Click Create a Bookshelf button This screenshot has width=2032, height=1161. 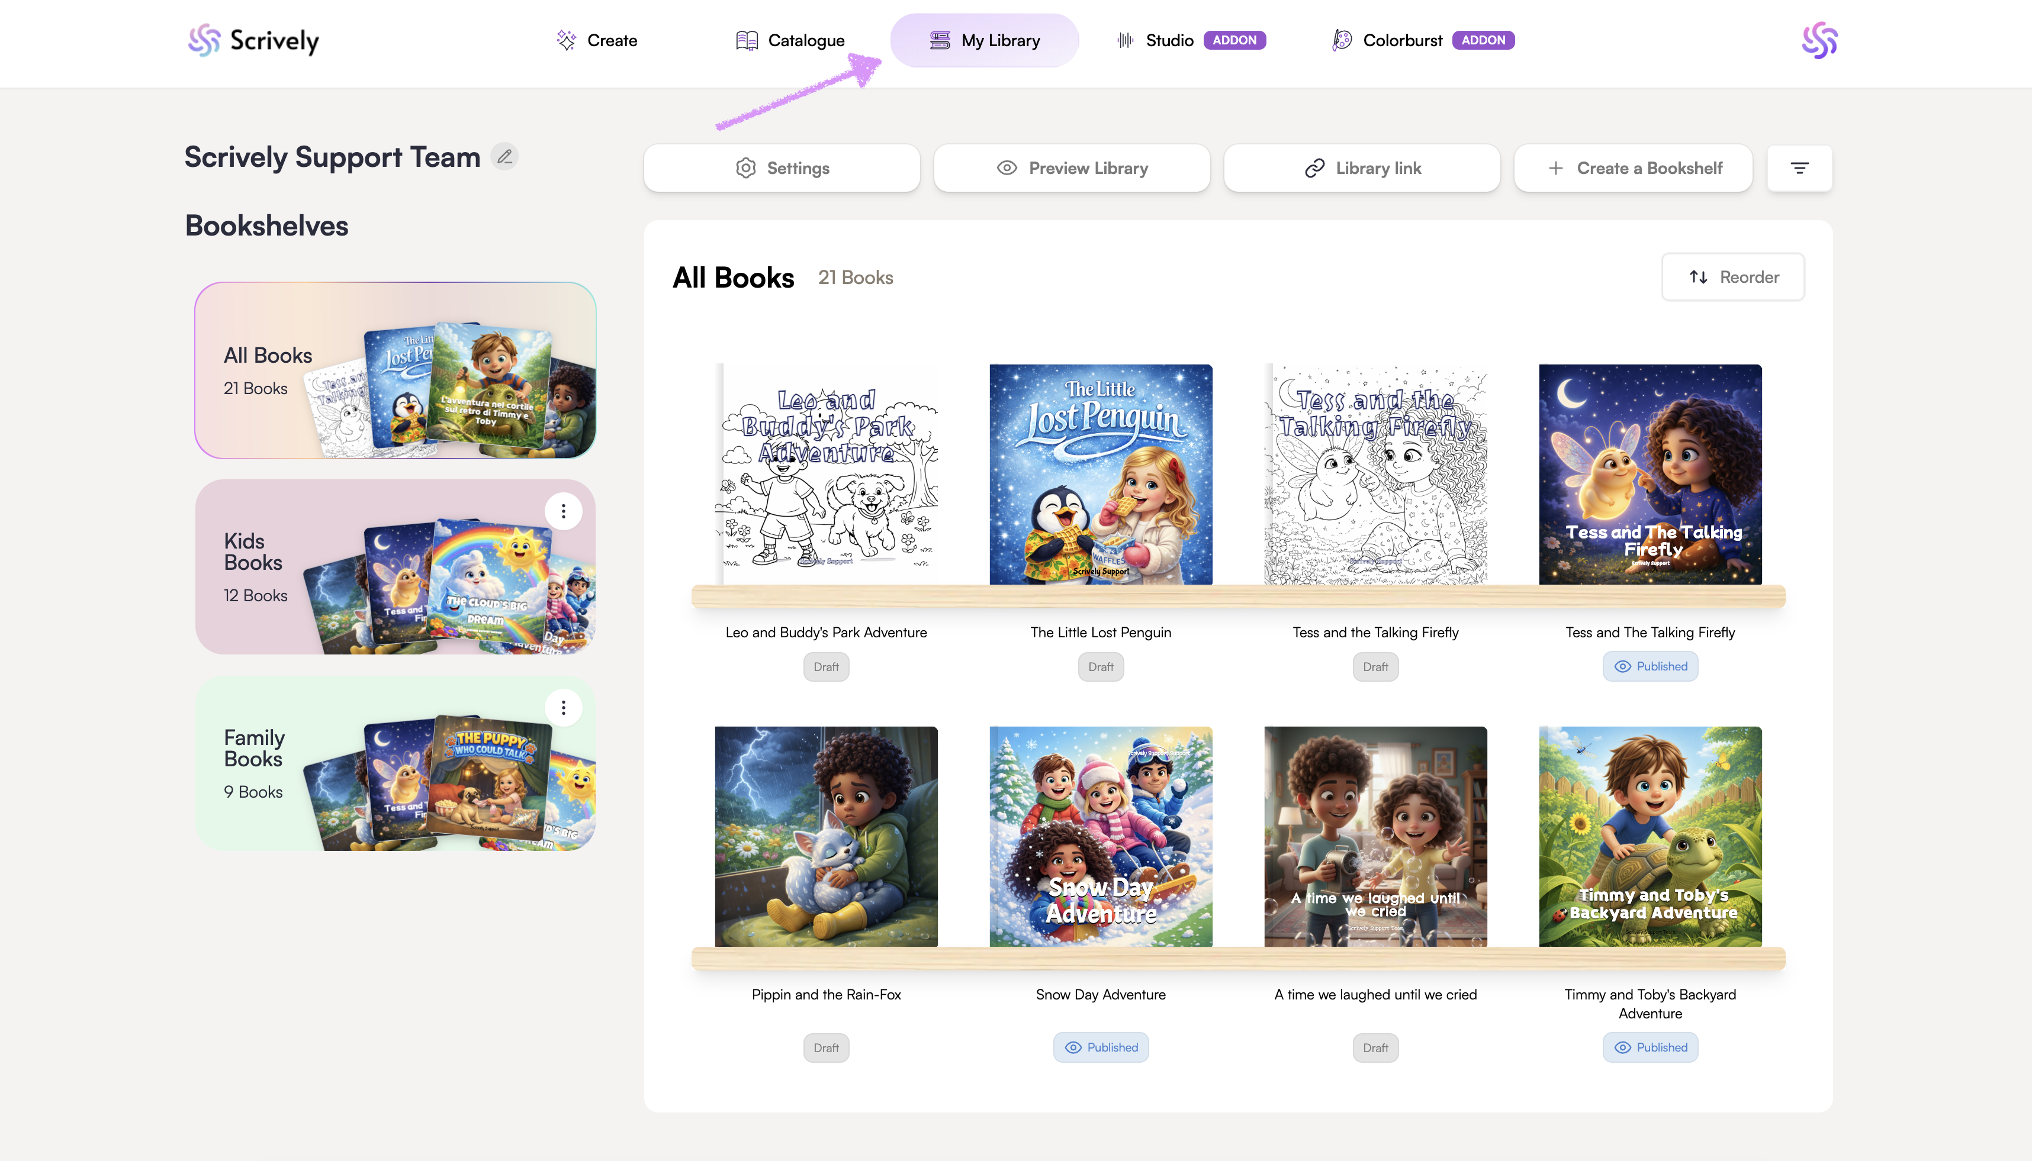[1633, 168]
